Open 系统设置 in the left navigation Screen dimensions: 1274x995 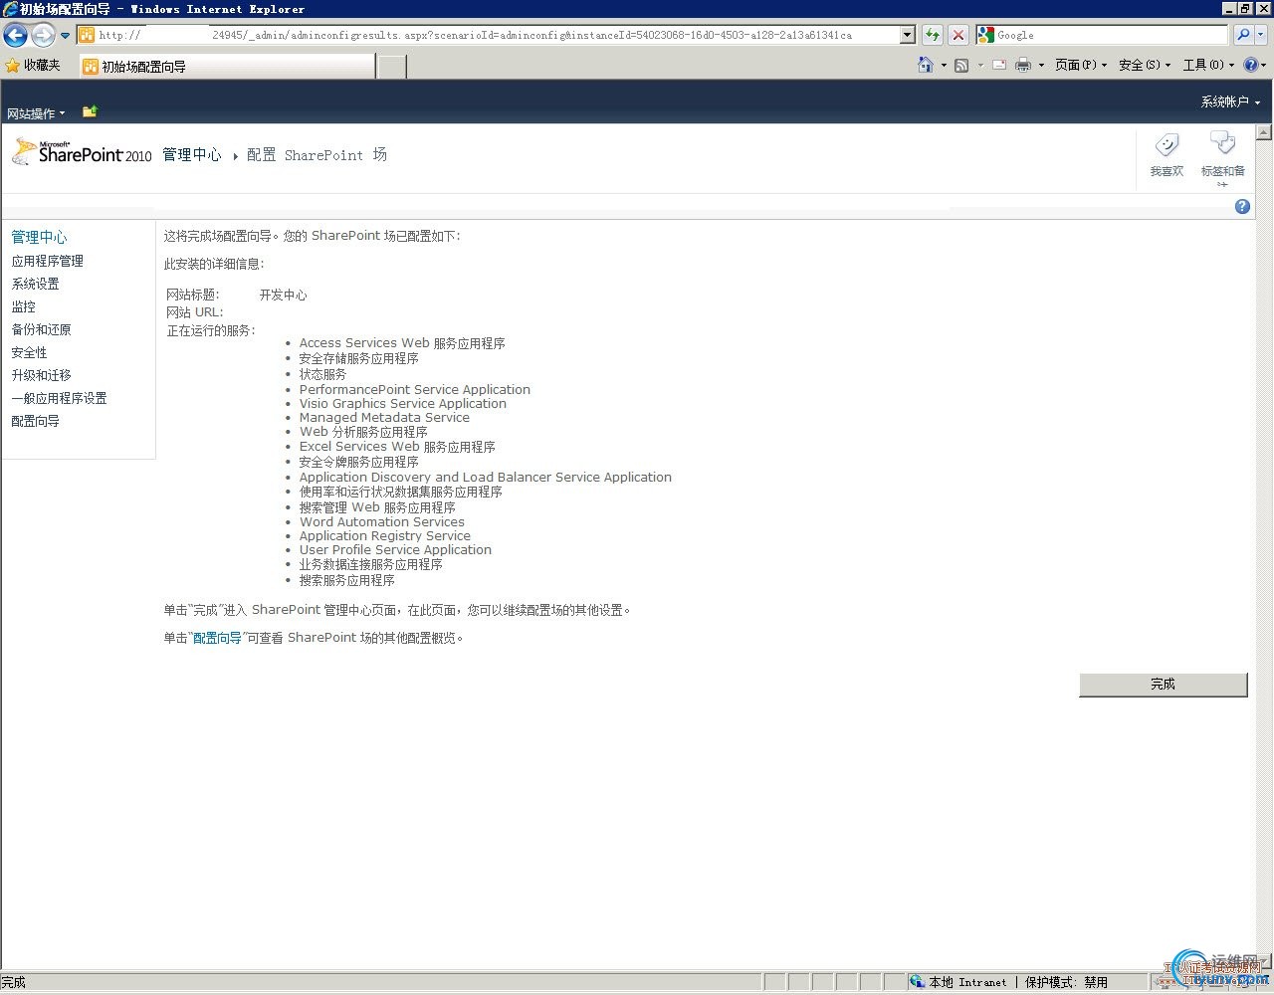pos(35,284)
